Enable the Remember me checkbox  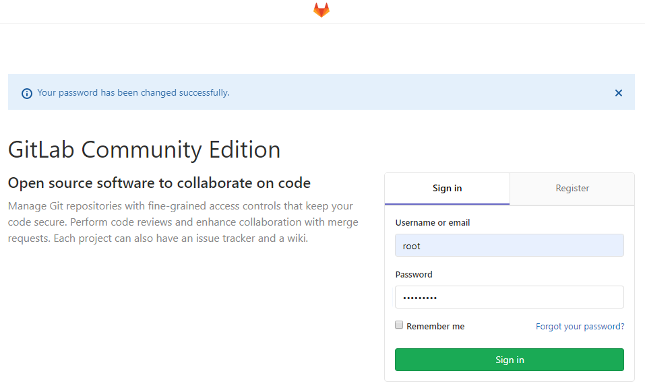pos(399,325)
